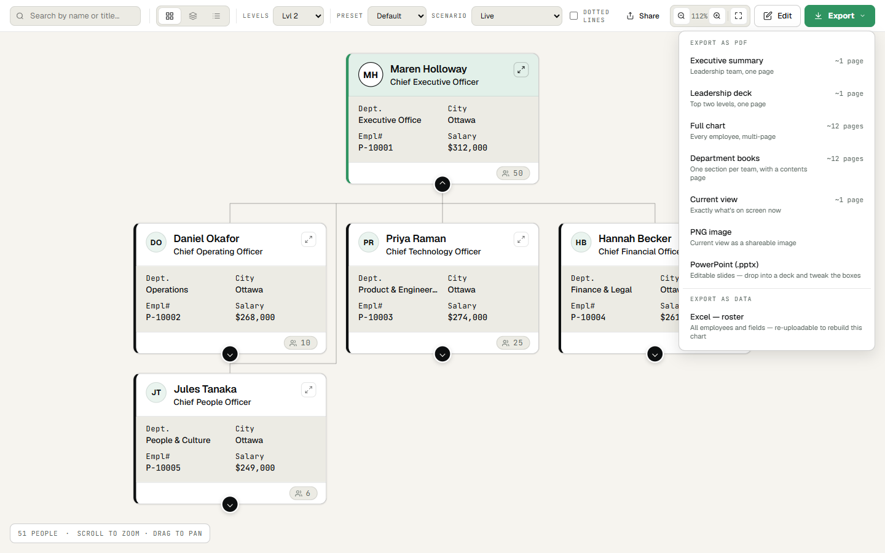Screen dimensions: 885x553
Task: Expand reports under Hannah Becker's card
Action: [655, 354]
